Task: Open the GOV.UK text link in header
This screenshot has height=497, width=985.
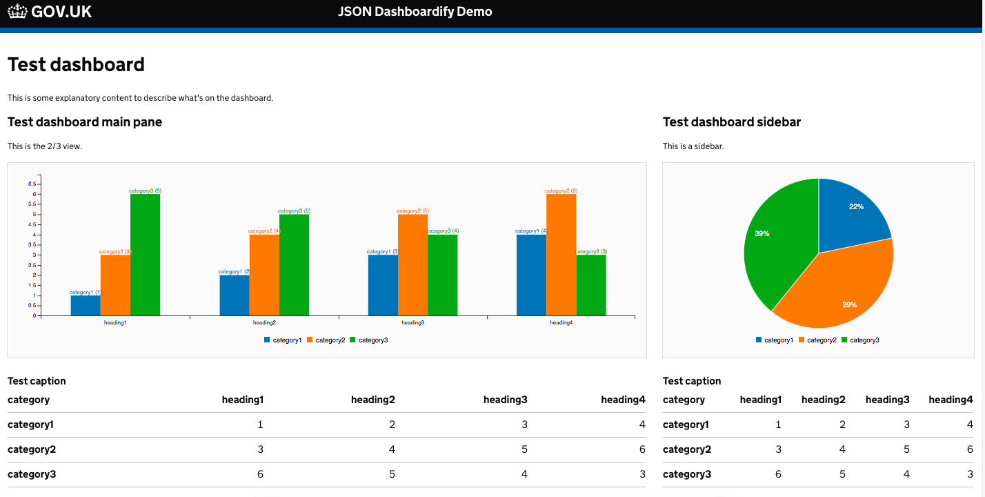Action: point(61,12)
